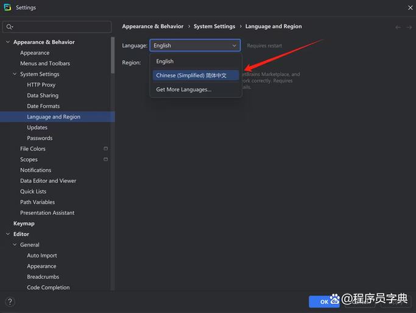The height and width of the screenshot is (313, 416).
Task: Collapse the General node under Editor
Action: [15, 245]
